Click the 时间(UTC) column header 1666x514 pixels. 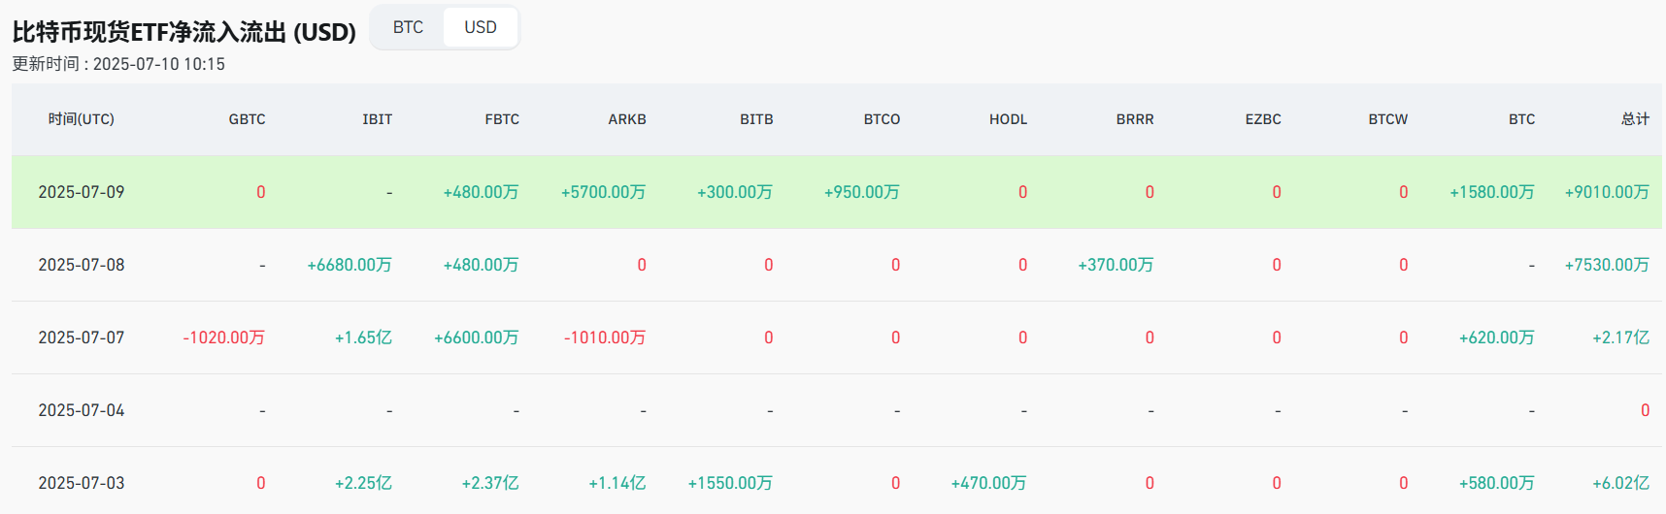pyautogui.click(x=82, y=119)
